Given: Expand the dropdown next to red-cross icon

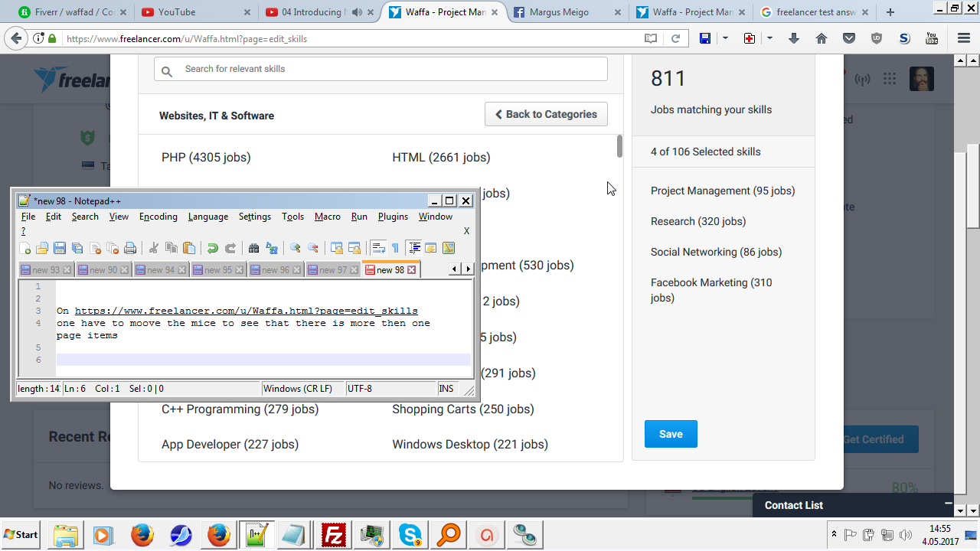Looking at the screenshot, I should click(769, 38).
